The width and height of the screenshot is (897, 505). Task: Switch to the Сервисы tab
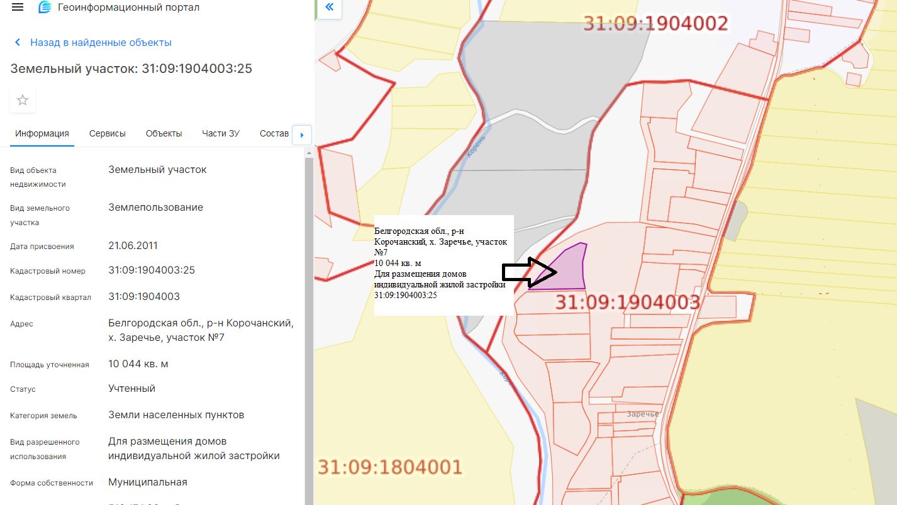click(x=108, y=133)
